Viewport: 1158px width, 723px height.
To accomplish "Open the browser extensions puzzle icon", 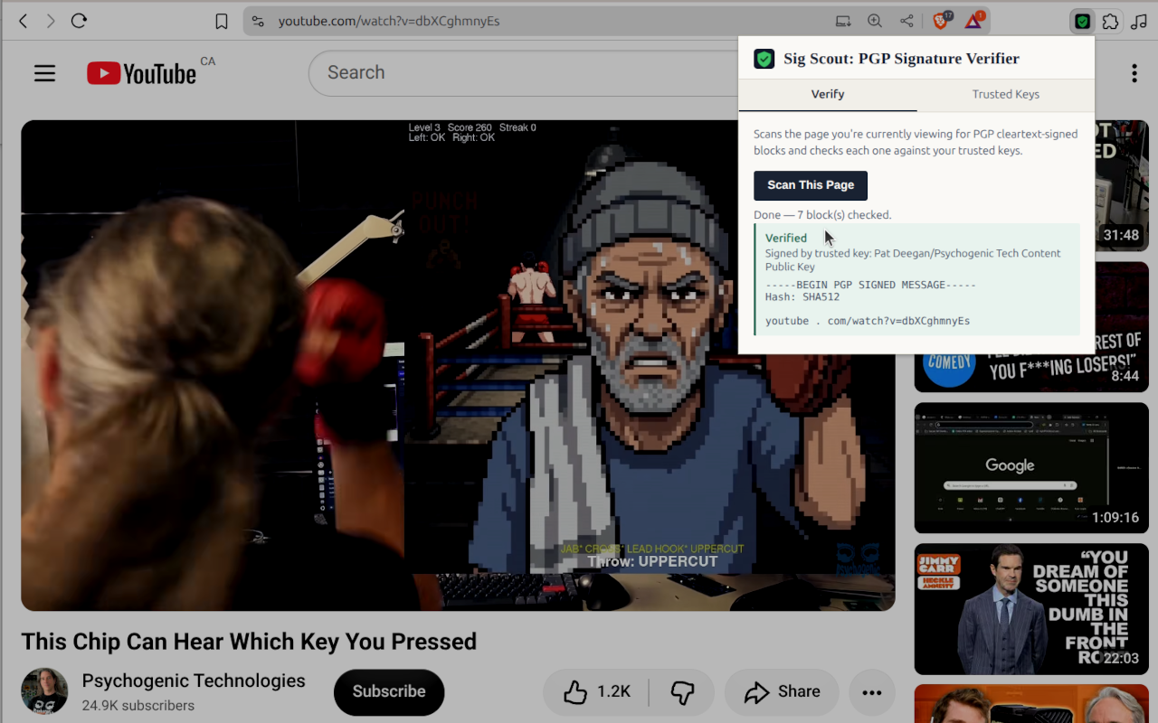I will click(1111, 21).
